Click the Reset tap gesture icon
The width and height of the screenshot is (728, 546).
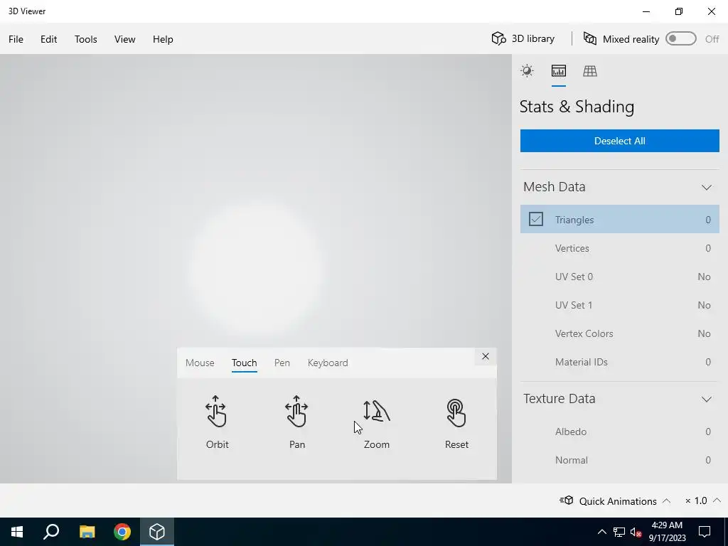point(456,413)
